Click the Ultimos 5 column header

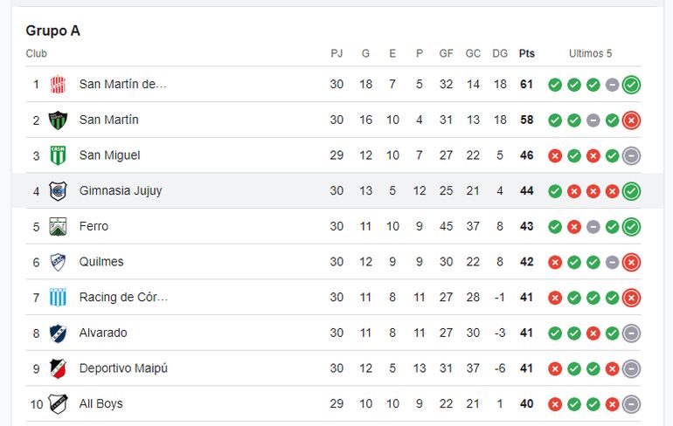point(590,53)
